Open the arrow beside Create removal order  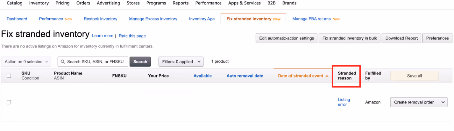pyautogui.click(x=443, y=102)
